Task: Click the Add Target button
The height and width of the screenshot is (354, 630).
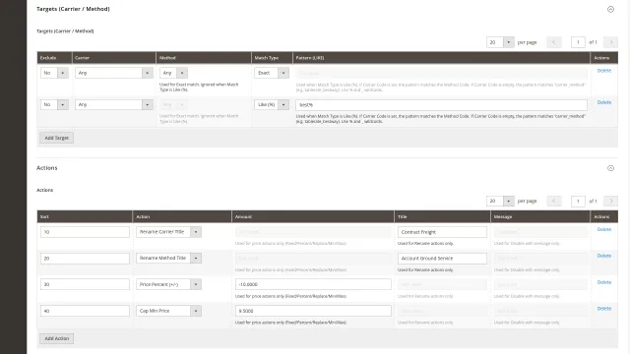Action: [57, 138]
